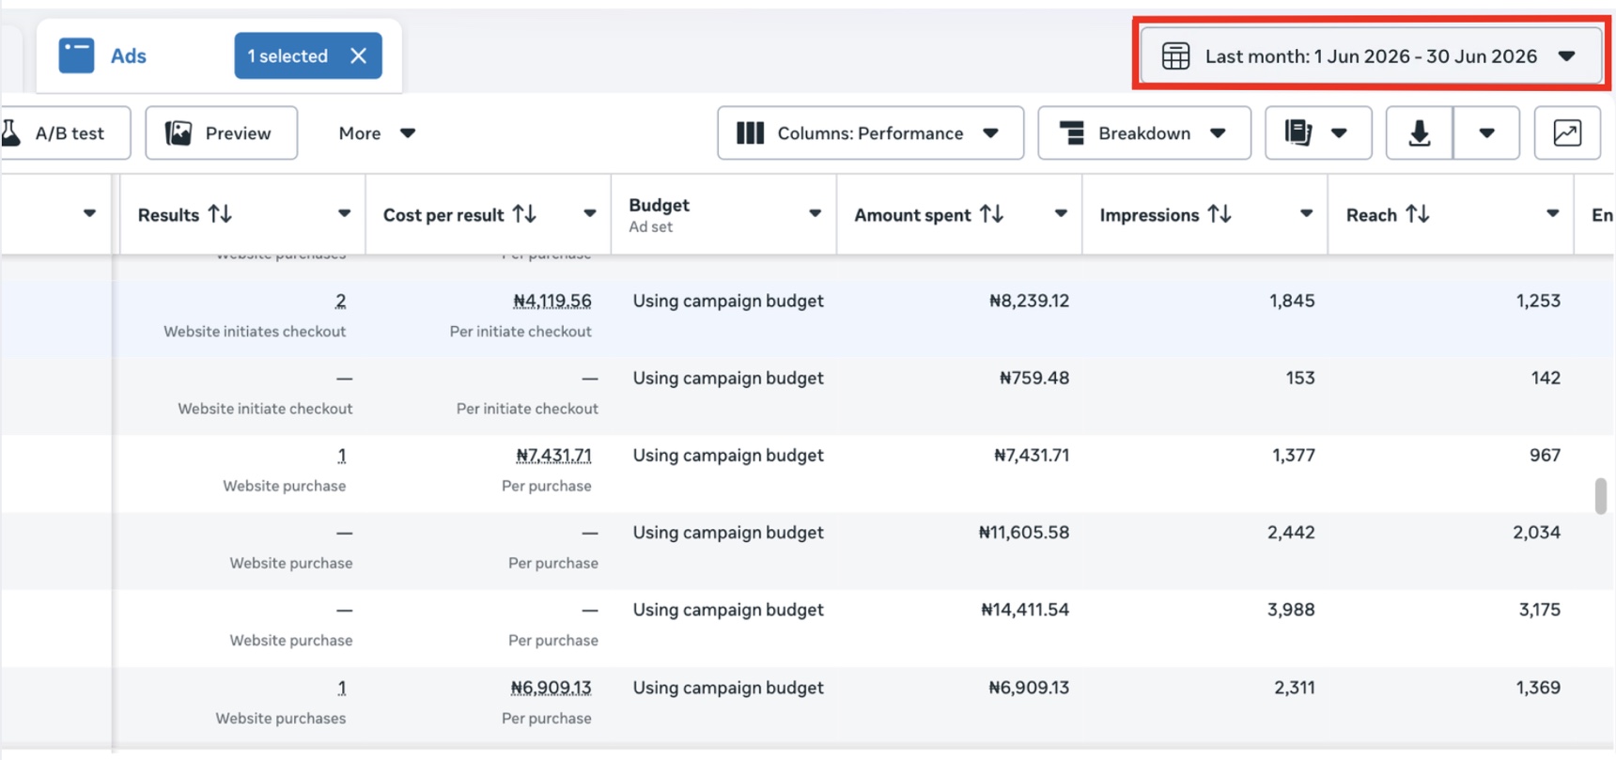Click cost per result ₦7,431.71
Viewport: 1616px width, 760px height.
coord(553,456)
